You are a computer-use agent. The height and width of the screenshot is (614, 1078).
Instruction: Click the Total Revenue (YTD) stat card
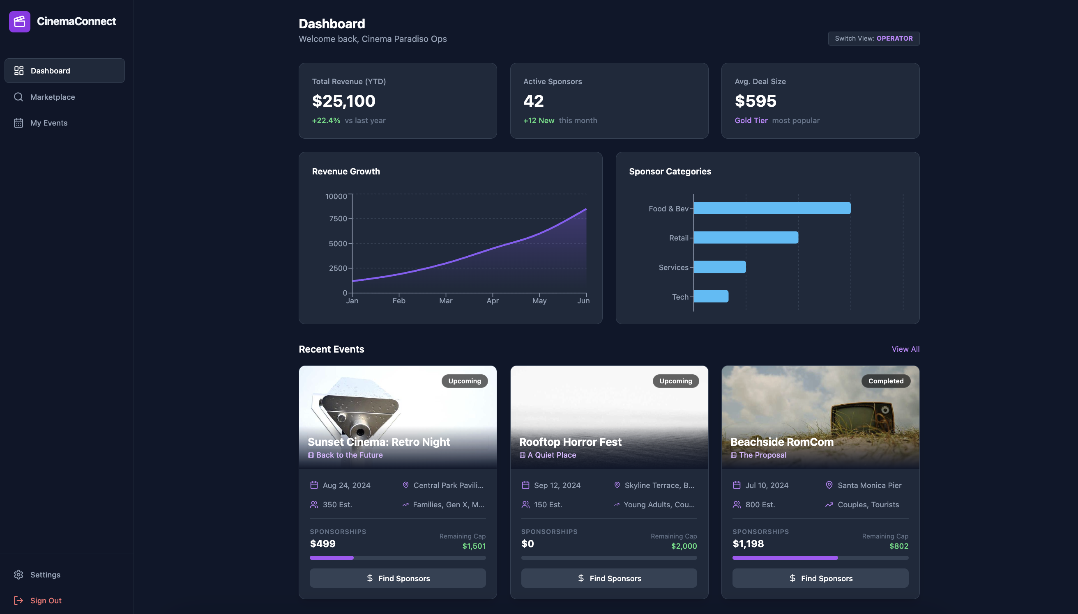397,101
